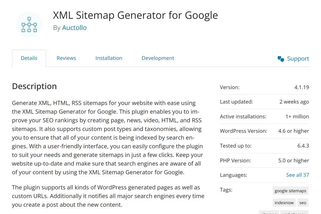The height and width of the screenshot is (214, 321).
Task: Click the WordPress Version: label
Action: 243,131
